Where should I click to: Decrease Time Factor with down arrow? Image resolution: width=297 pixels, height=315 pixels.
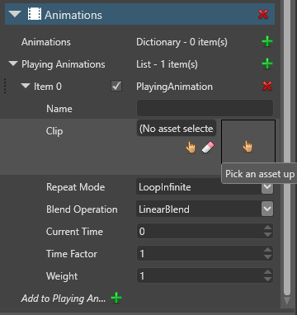pyautogui.click(x=267, y=257)
